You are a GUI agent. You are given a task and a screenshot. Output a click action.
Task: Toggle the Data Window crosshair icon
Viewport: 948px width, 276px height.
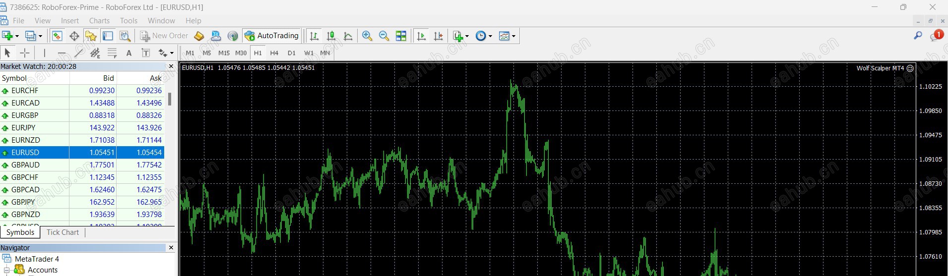[x=74, y=36]
